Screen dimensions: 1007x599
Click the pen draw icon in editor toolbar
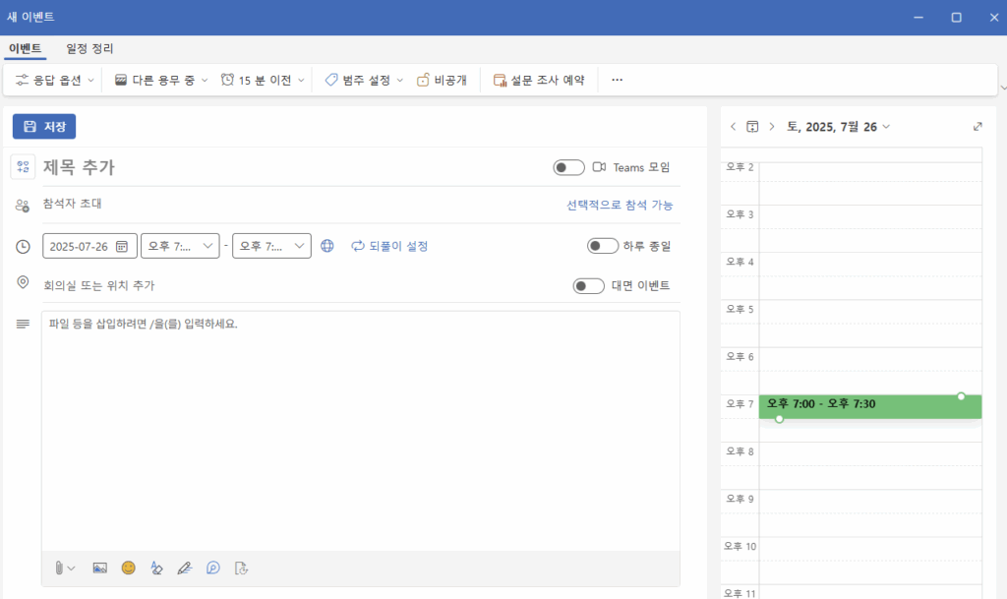[184, 568]
